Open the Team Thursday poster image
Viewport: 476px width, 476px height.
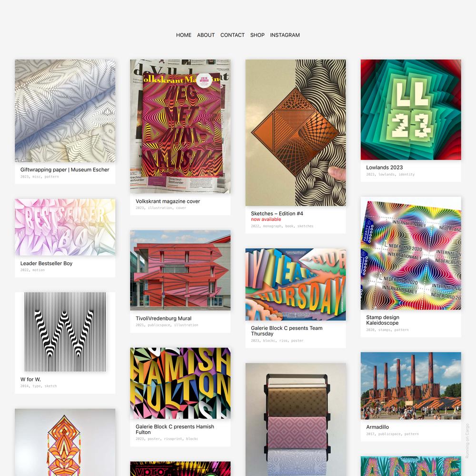coord(296,285)
